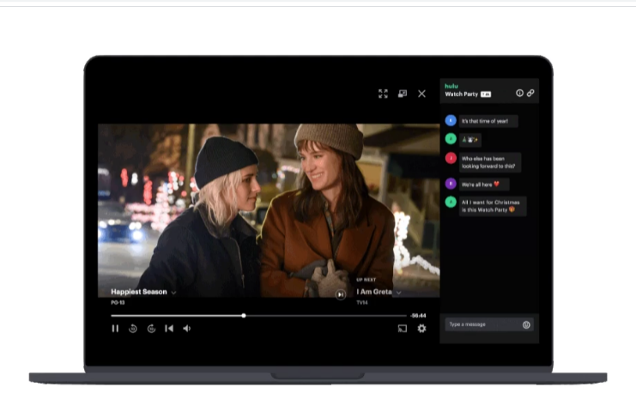Screen dimensions: 636x417
Task: Click message "It's that time of year!"
Action: click(x=488, y=121)
